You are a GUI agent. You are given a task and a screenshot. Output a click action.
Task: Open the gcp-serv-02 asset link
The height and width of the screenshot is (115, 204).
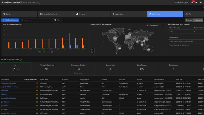pos(5,106)
